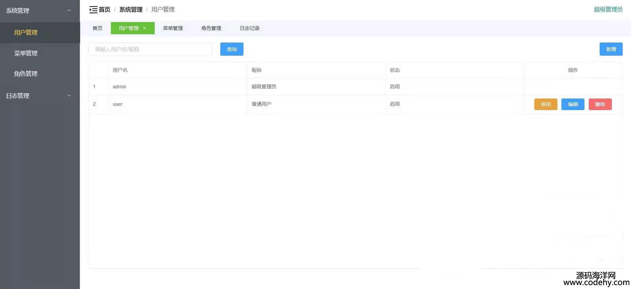Expand the 日志管理 sidebar group
Viewport: 631px width, 289px height.
tap(40, 96)
